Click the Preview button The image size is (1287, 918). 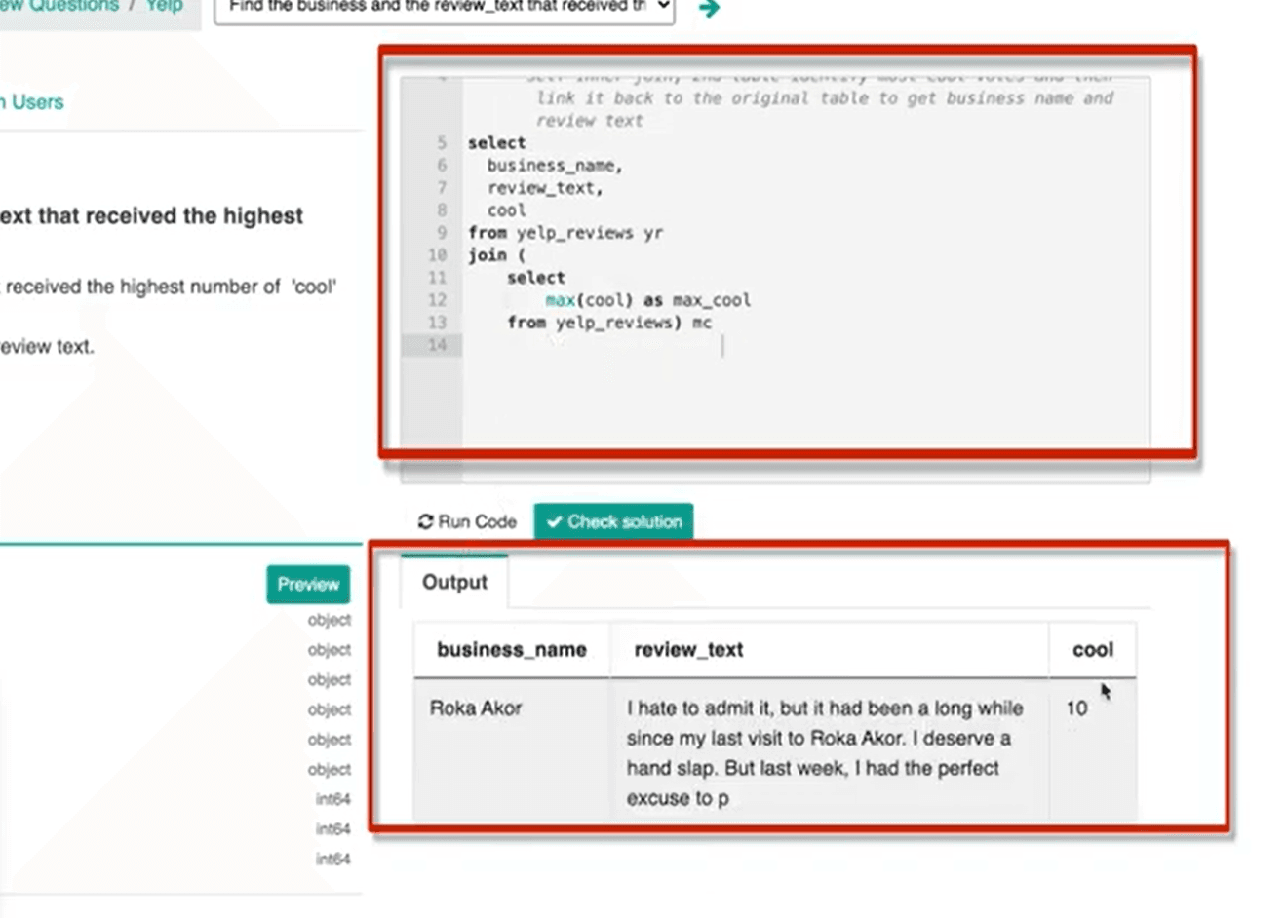coord(308,584)
